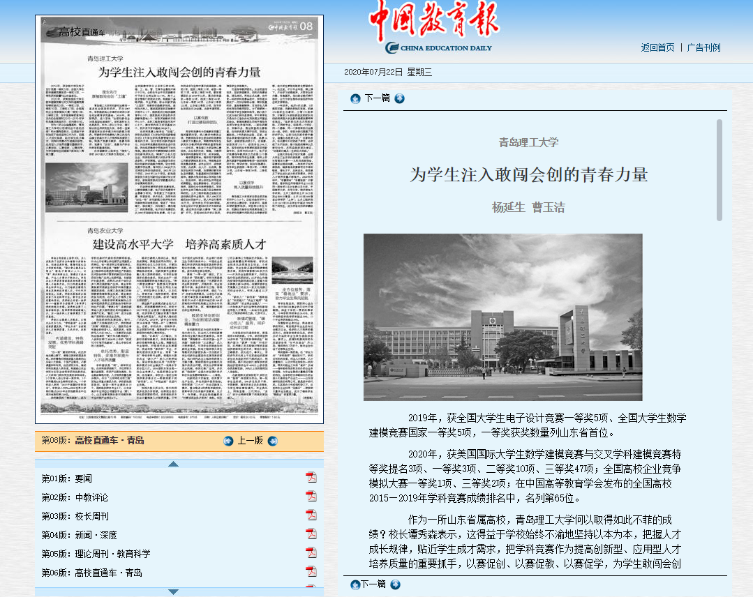This screenshot has width=753, height=597.
Task: Open 第06版：高校直通车·青岛 from the list
Action: click(x=91, y=573)
